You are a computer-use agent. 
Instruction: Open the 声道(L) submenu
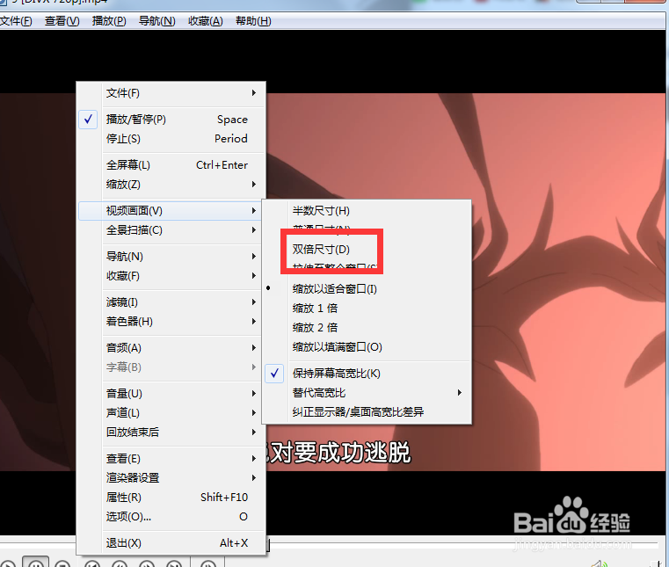click(x=171, y=412)
